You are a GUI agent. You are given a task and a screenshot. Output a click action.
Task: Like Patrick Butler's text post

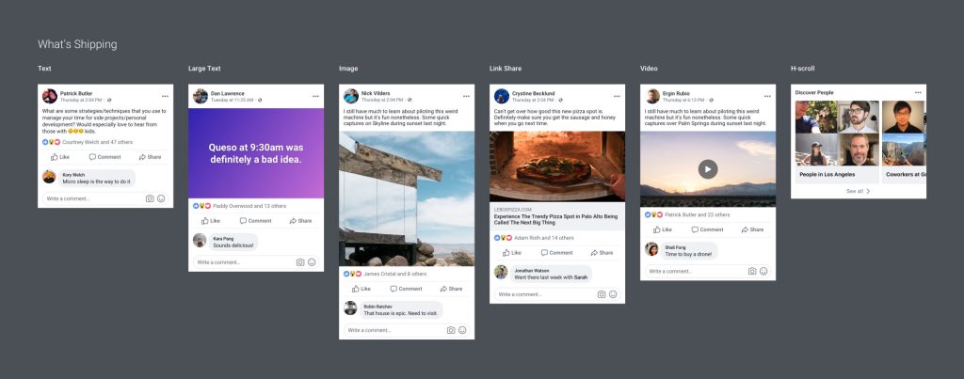pyautogui.click(x=59, y=157)
